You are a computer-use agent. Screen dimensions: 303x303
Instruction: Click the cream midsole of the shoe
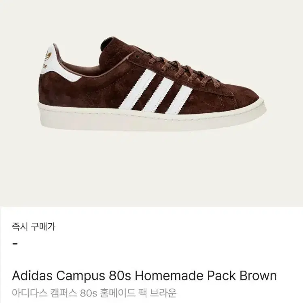point(152,118)
